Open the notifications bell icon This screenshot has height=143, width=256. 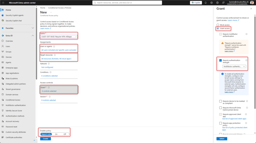pos(205,3)
